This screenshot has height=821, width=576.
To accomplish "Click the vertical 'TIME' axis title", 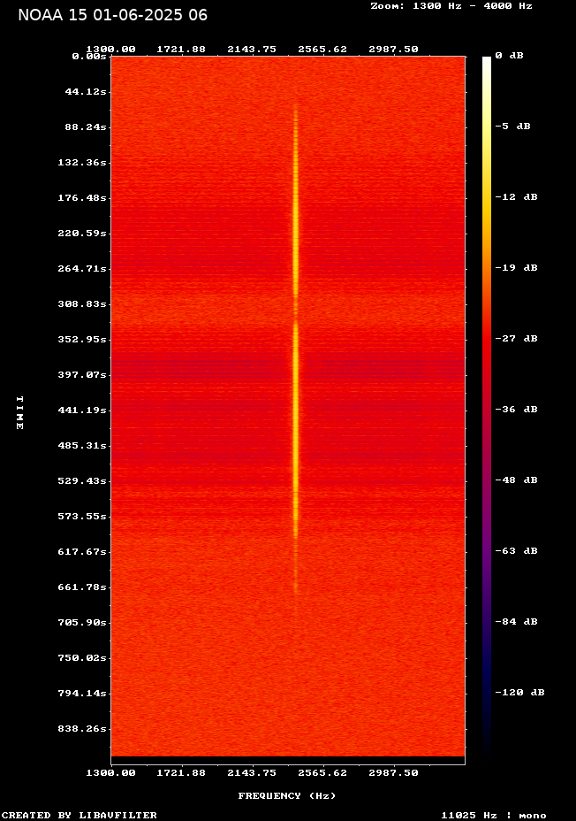I will 19,412.
